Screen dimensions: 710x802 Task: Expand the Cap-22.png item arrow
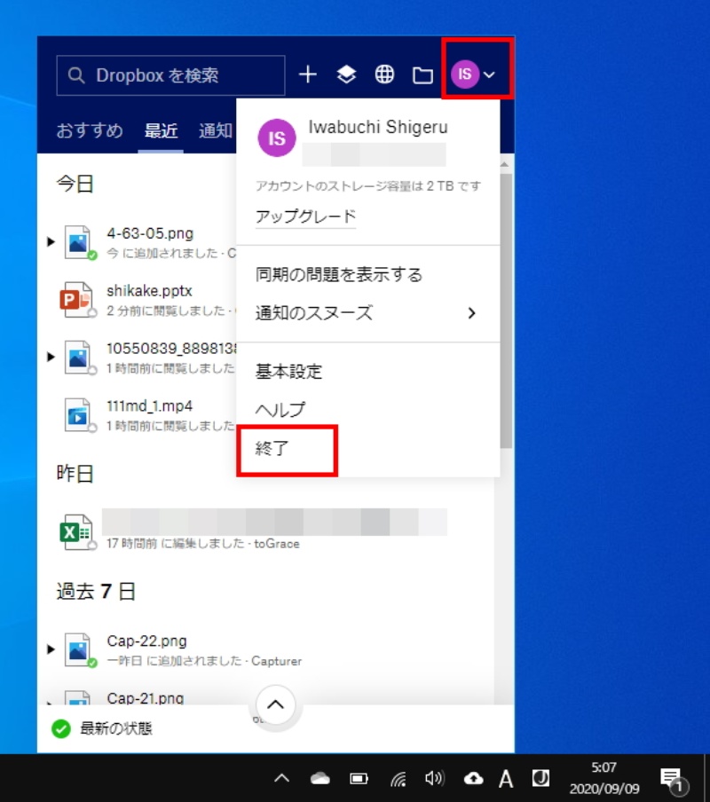[x=51, y=650]
